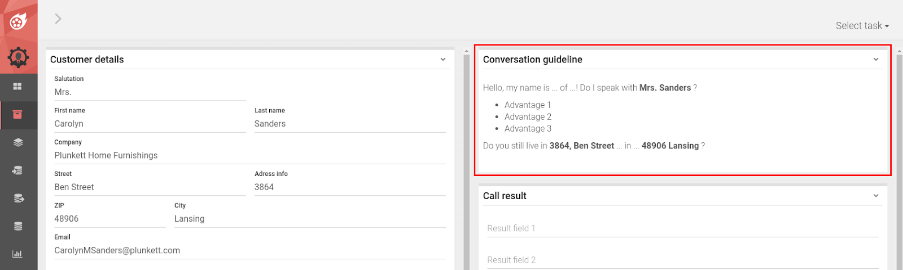Collapse the Call result panel
Image resolution: width=903 pixels, height=270 pixels.
point(876,196)
